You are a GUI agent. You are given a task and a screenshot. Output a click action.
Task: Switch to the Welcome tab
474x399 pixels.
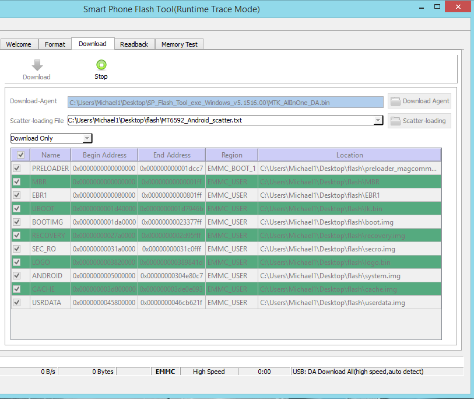point(19,44)
